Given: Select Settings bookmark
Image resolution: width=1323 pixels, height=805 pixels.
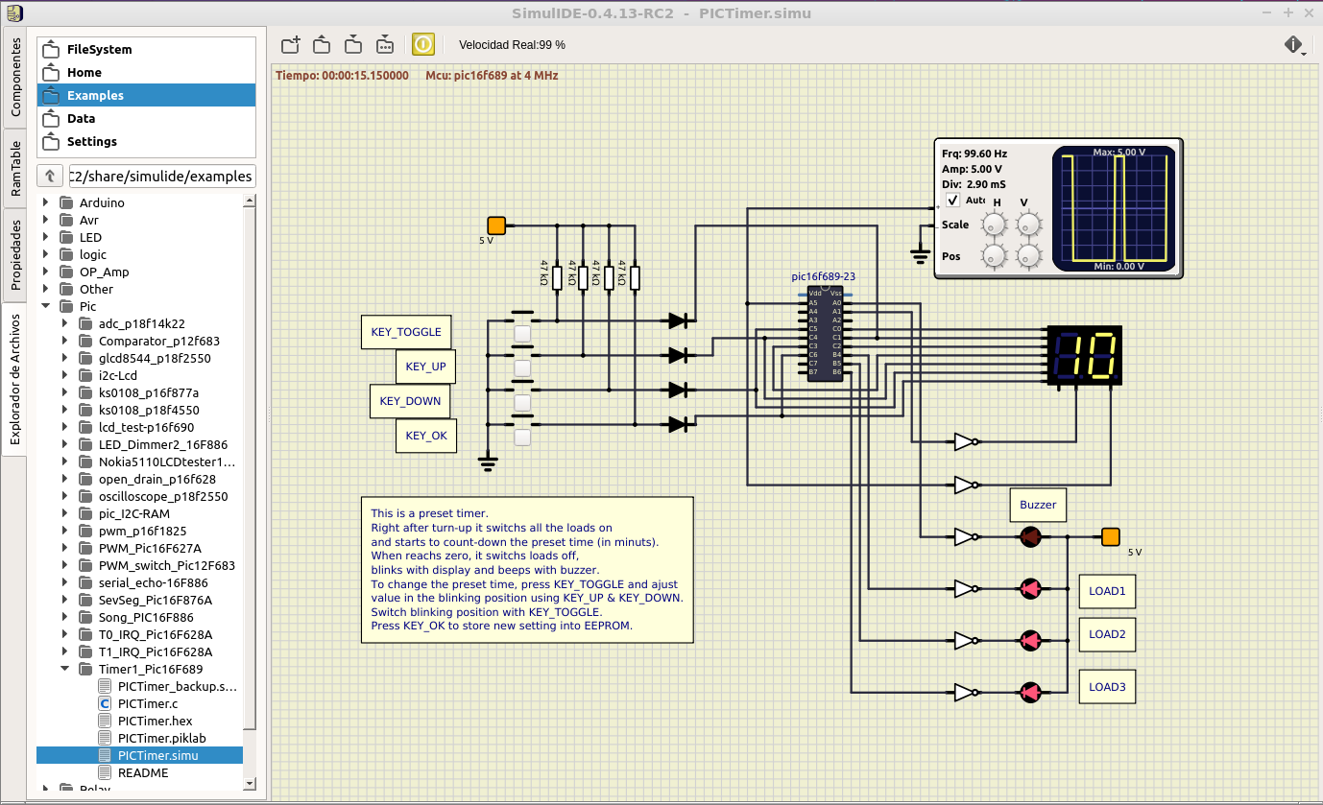Looking at the screenshot, I should pos(146,141).
